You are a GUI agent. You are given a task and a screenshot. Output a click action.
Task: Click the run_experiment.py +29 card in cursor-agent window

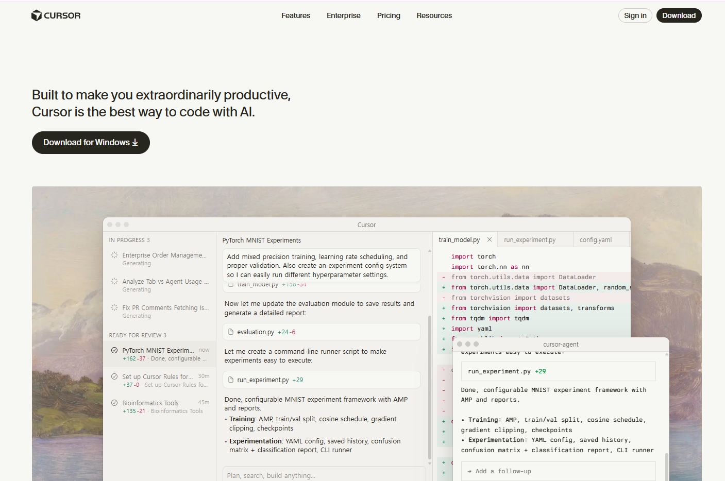pyautogui.click(x=559, y=371)
